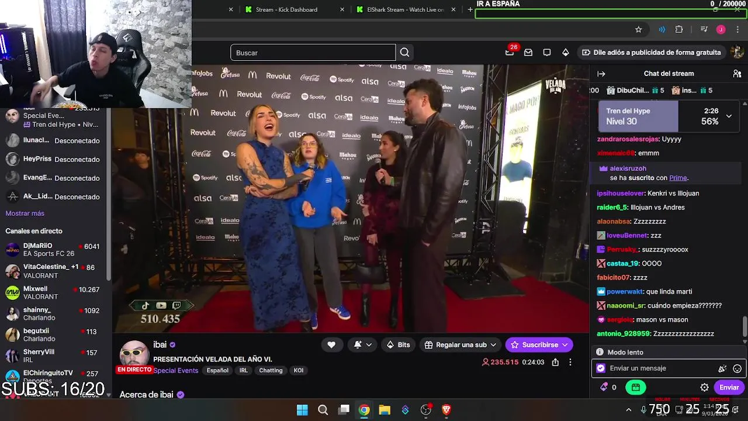Click into the Buscar search field
This screenshot has height=421, width=748.
[313, 53]
